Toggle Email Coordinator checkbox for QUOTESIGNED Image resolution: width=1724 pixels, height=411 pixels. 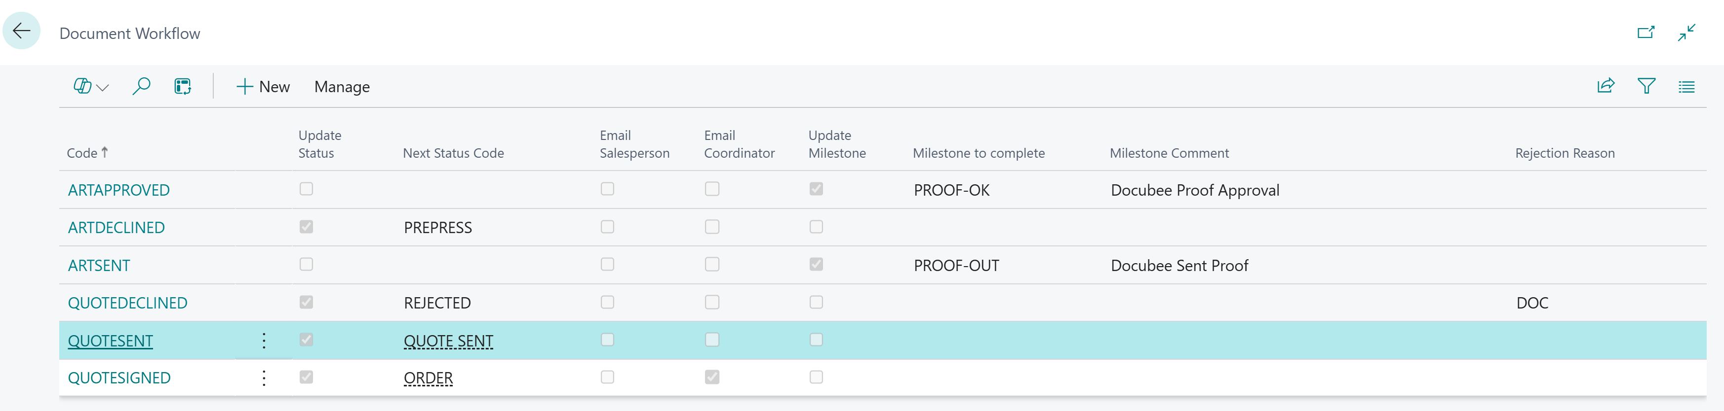[x=712, y=377]
